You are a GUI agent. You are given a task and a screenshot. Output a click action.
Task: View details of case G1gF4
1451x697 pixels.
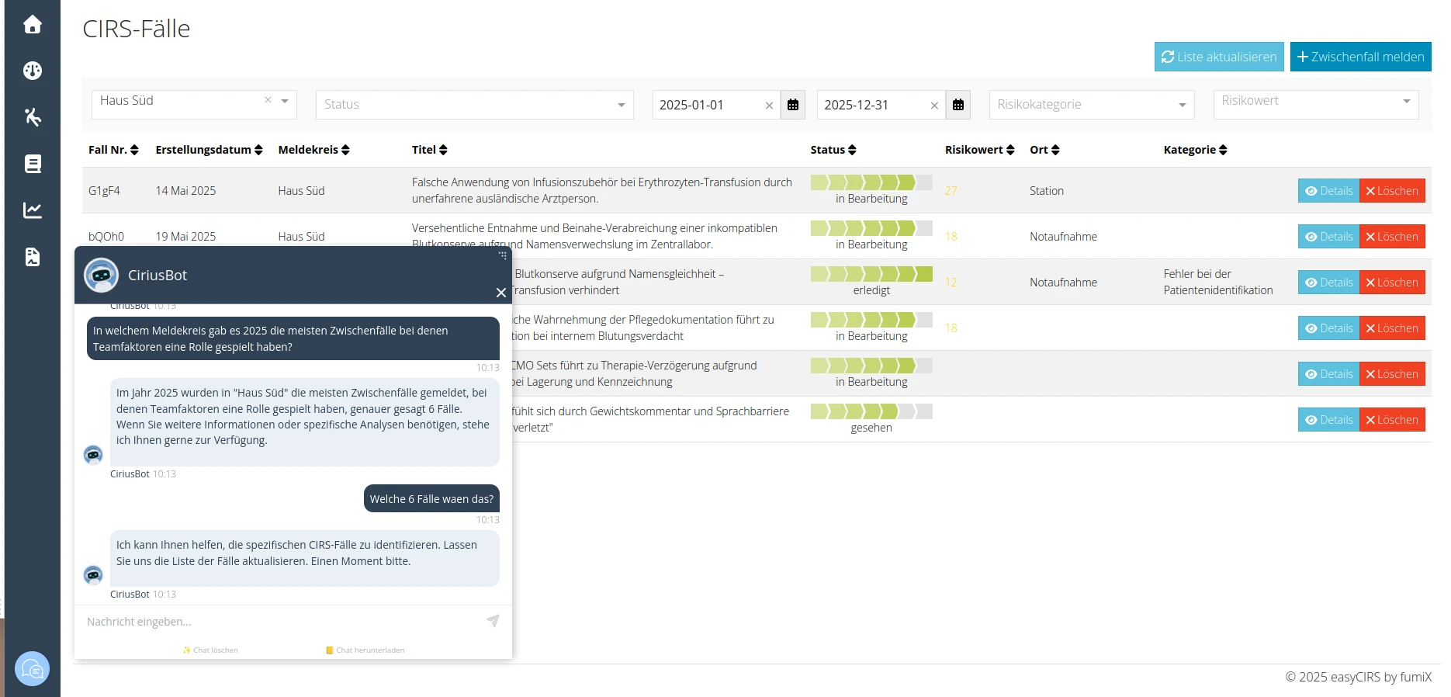[1328, 191]
